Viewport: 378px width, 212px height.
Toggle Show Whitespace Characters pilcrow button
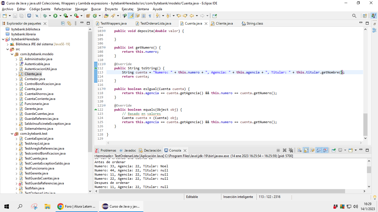(150, 16)
